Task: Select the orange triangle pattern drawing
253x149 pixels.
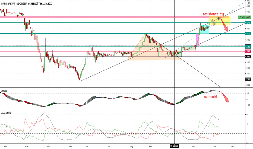Action: tap(154, 47)
